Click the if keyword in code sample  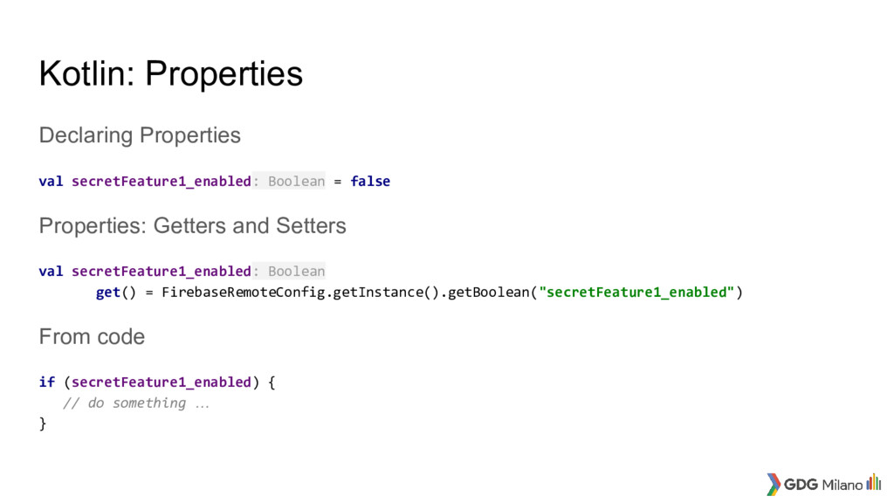47,382
